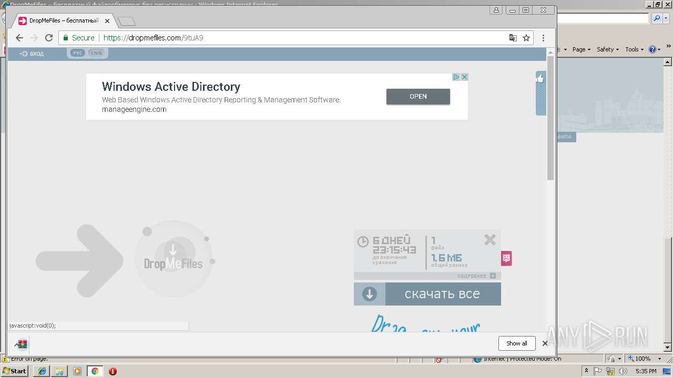Close the Windows Active Directory ad
Image resolution: width=673 pixels, height=378 pixels.
pos(464,77)
